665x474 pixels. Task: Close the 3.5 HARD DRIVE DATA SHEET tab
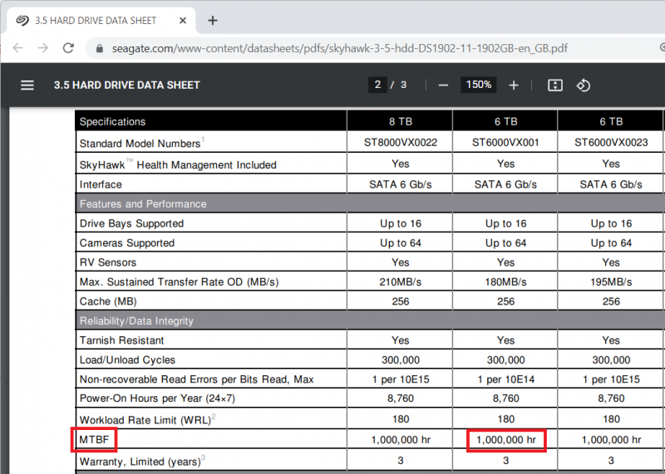click(x=181, y=21)
